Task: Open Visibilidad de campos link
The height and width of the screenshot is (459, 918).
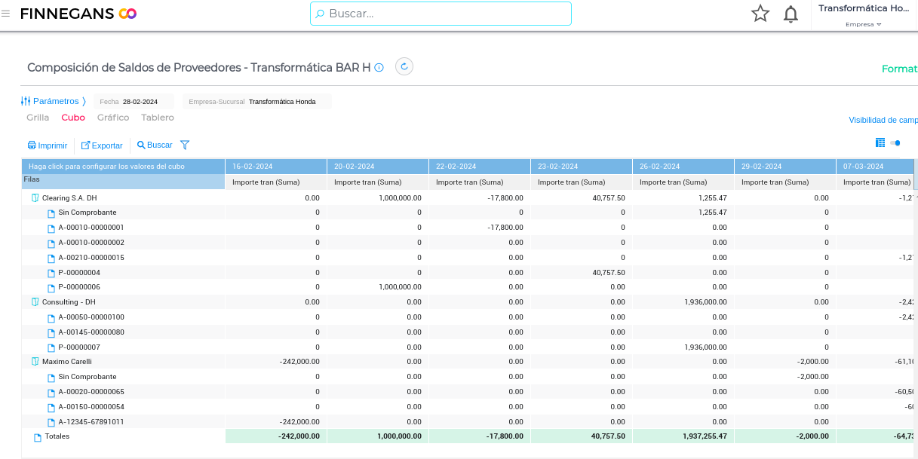Action: 883,120
